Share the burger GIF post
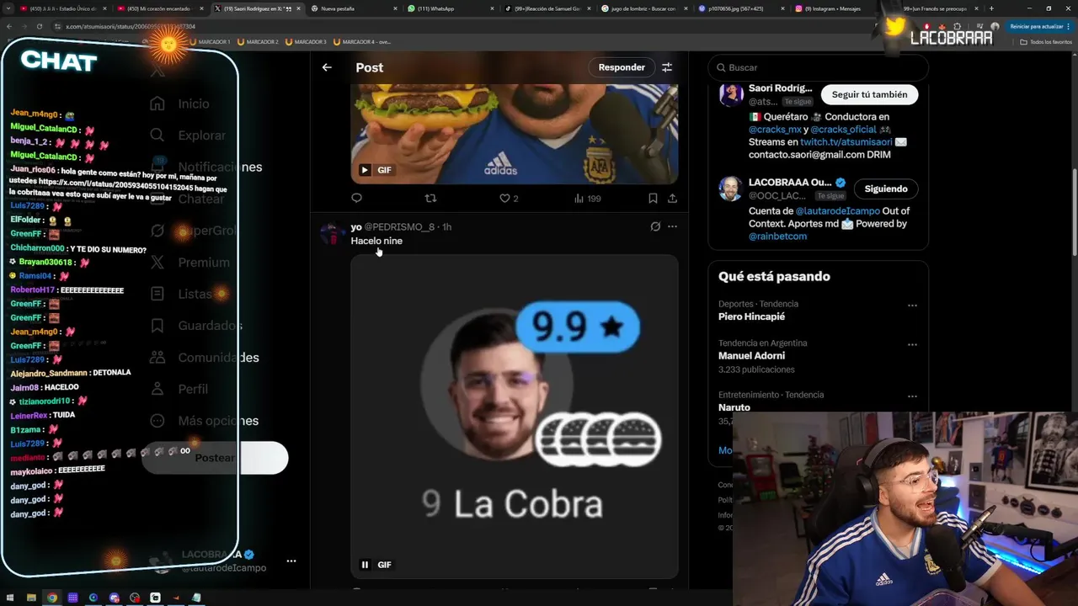This screenshot has width=1078, height=606. (672, 199)
